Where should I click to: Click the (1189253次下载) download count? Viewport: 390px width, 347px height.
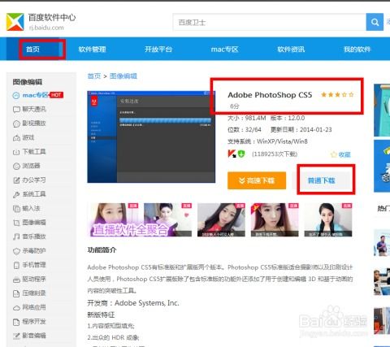point(275,154)
